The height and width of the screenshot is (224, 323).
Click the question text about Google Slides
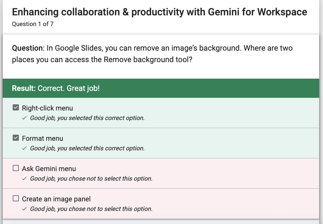(x=152, y=54)
